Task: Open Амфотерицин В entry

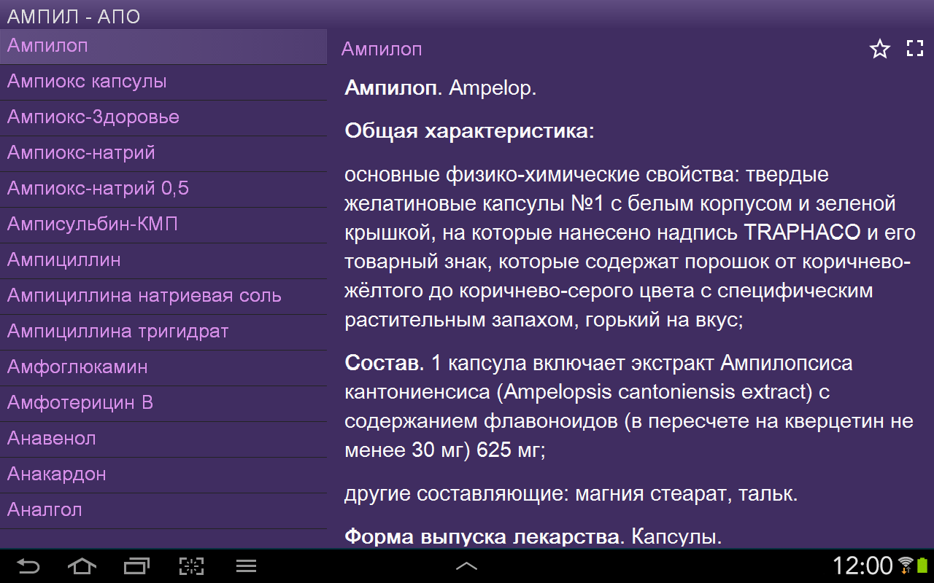Action: coord(163,403)
